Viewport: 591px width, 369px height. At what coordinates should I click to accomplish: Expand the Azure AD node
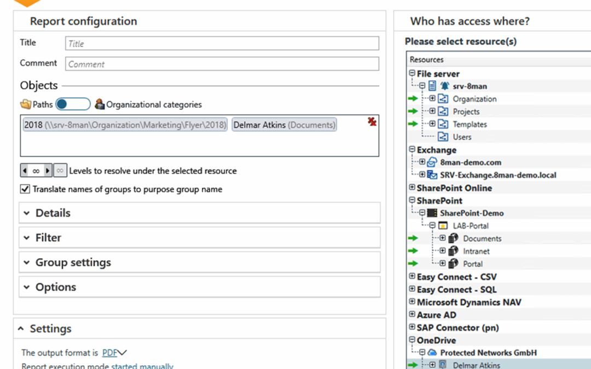pyautogui.click(x=412, y=314)
